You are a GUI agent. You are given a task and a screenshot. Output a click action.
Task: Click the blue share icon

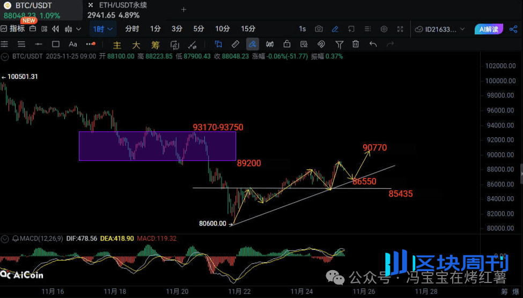513,29
